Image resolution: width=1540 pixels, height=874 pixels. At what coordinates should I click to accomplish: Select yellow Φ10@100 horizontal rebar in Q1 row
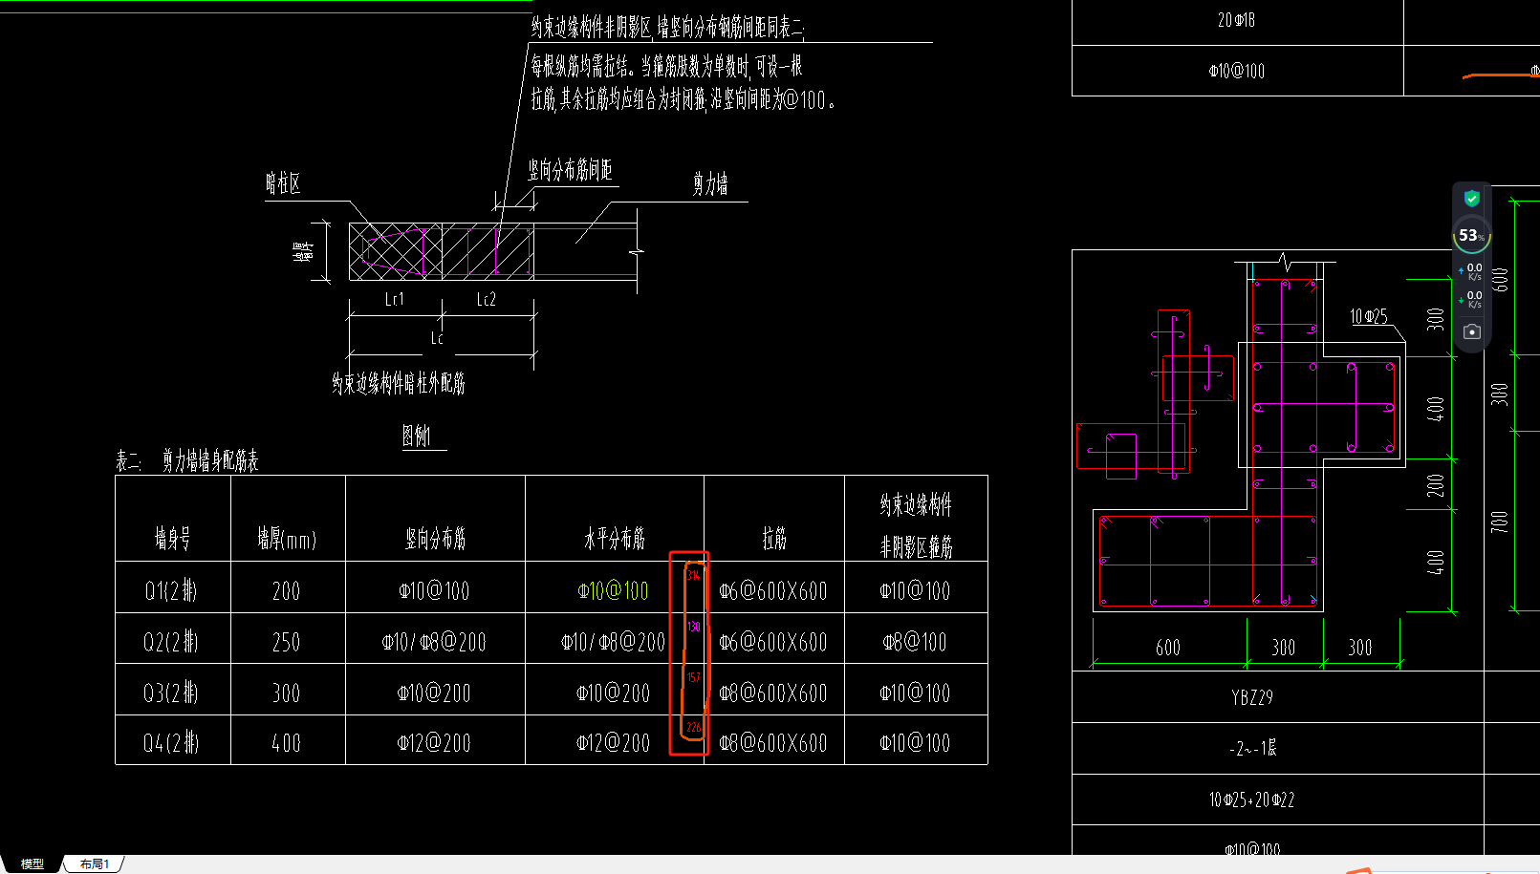coord(613,591)
